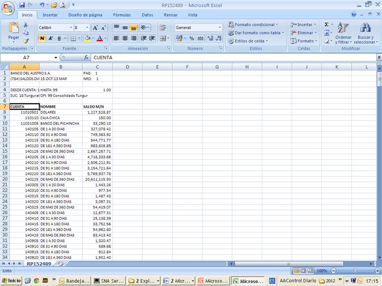Image resolution: width=382 pixels, height=286 pixels.
Task: Align cell text to the right
Action: click(134, 38)
